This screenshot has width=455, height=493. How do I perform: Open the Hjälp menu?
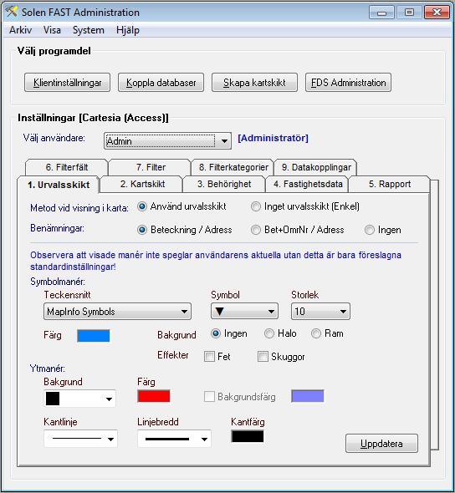[x=128, y=30]
